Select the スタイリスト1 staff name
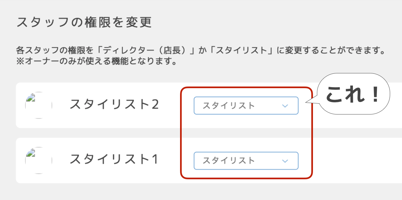The width and height of the screenshot is (402, 200). coord(114,160)
